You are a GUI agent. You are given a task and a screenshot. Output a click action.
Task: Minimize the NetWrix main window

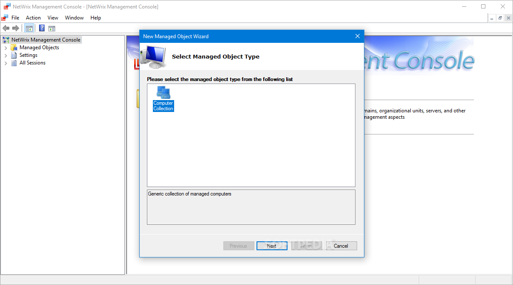point(464,6)
